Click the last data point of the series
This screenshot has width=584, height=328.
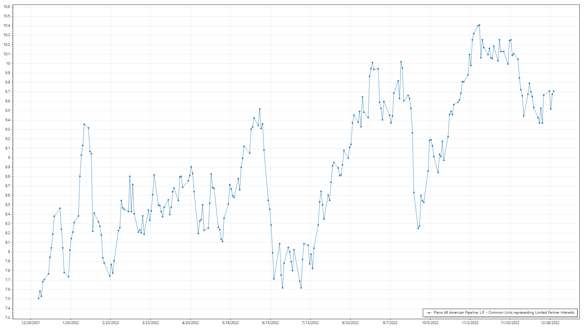click(554, 91)
